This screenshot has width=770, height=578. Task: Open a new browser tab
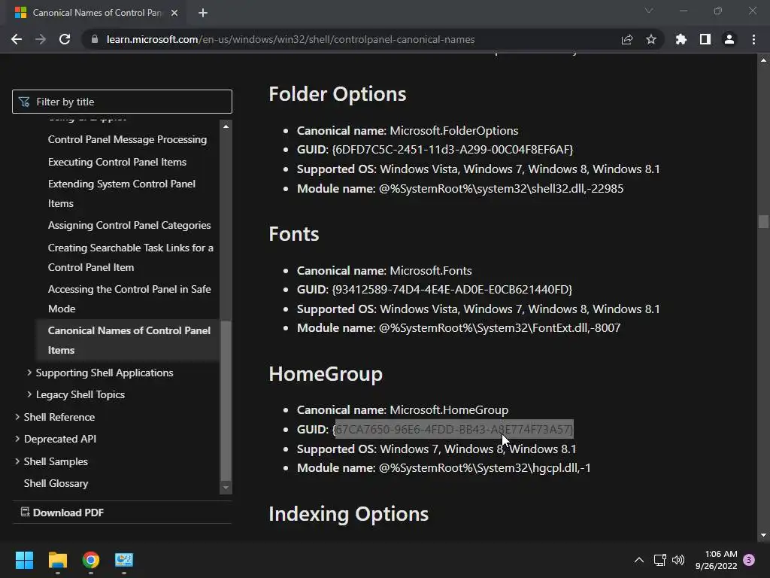(x=203, y=13)
